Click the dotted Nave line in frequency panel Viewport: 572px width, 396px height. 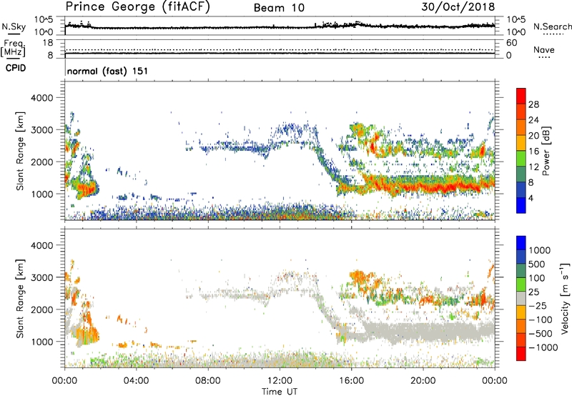click(x=280, y=49)
